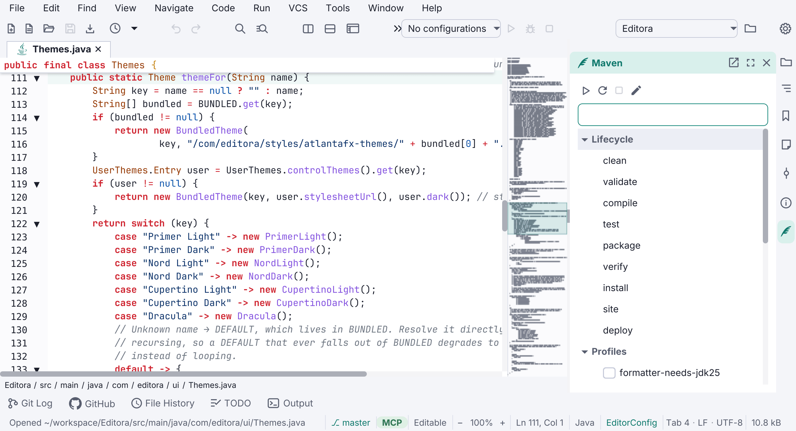Screen dimensions: 796x431
Task: Open the search magnifier tool
Action: [240, 29]
